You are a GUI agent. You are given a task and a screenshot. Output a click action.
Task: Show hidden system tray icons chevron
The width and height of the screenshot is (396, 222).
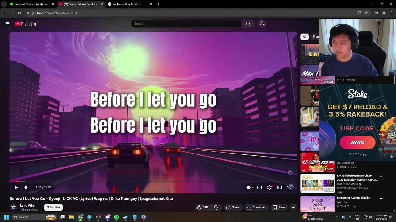point(337,217)
